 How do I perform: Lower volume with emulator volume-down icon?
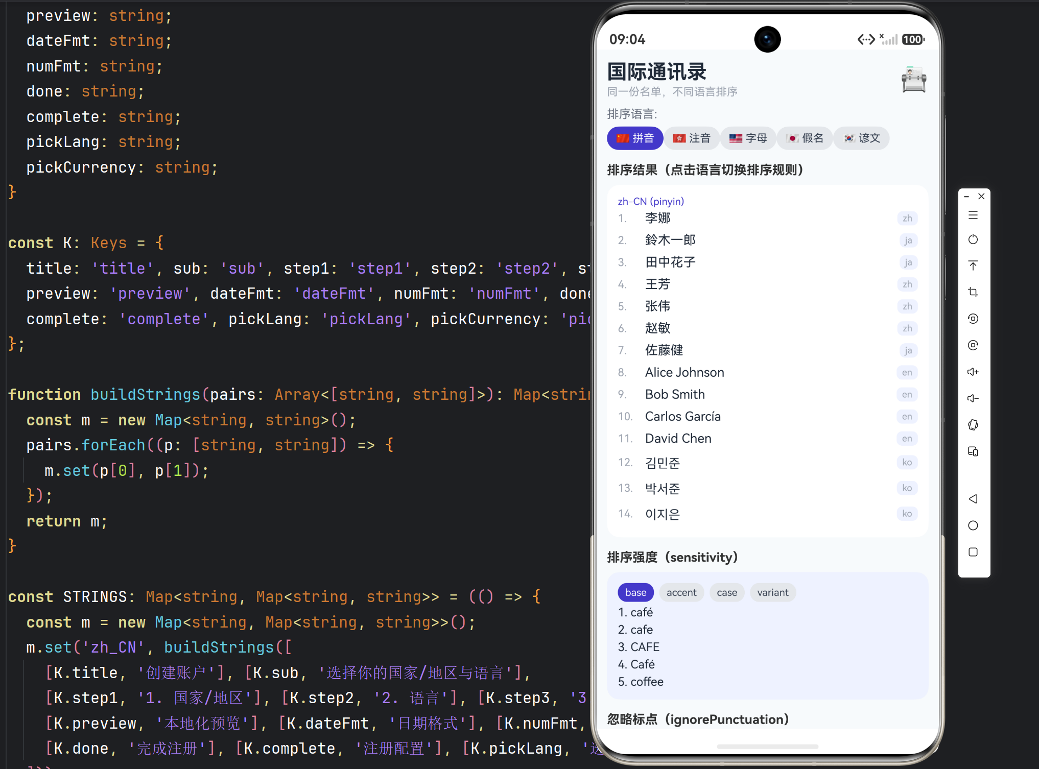click(973, 398)
